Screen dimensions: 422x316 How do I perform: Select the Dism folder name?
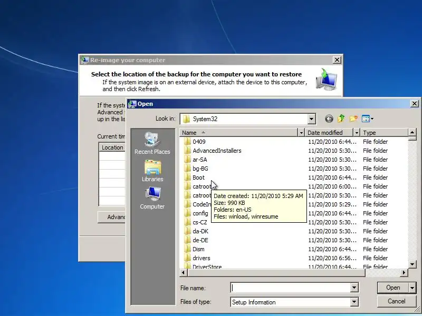pyautogui.click(x=198, y=249)
